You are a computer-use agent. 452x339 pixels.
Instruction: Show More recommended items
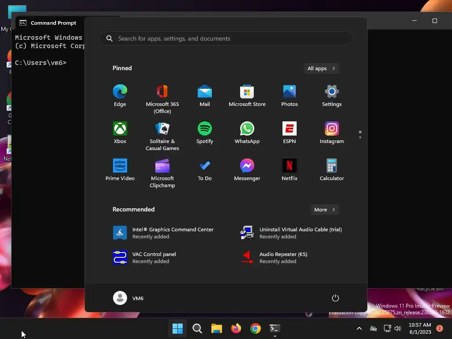pyautogui.click(x=324, y=210)
